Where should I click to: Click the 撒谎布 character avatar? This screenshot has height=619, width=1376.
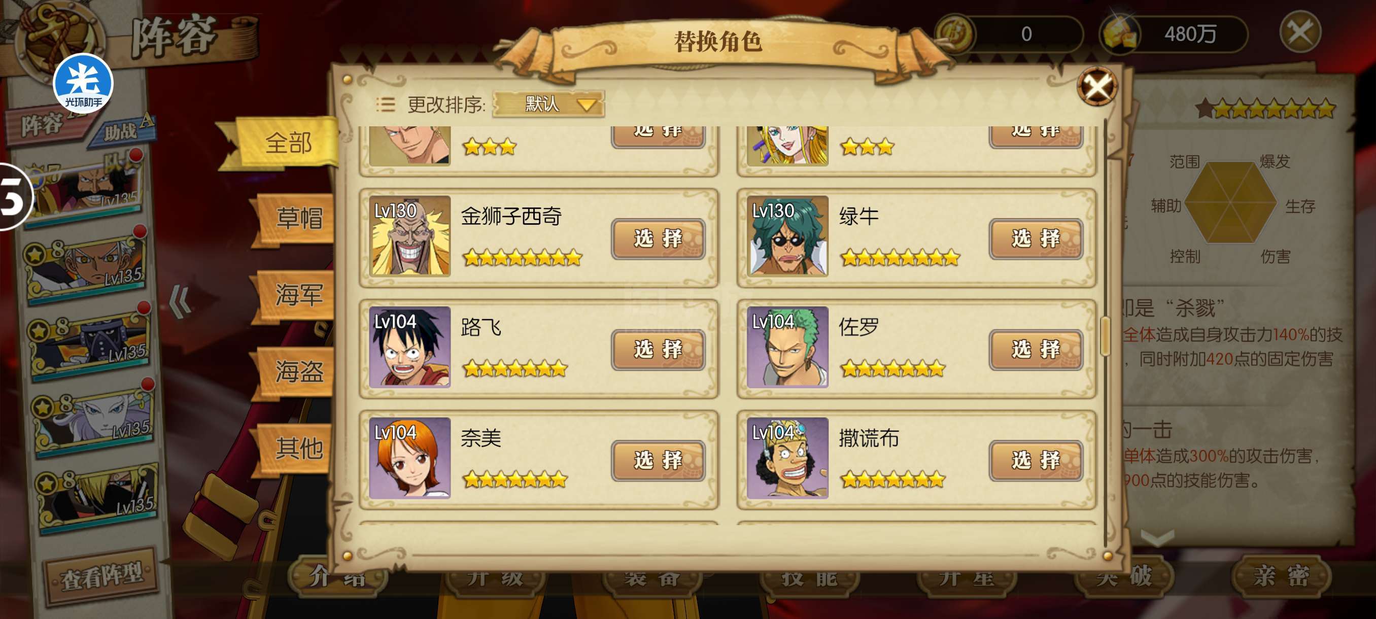click(787, 458)
